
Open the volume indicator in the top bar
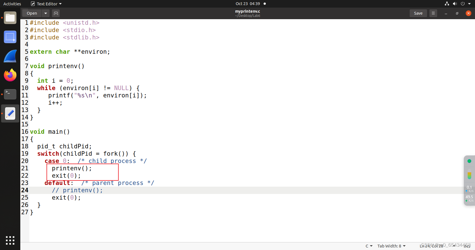point(455,4)
